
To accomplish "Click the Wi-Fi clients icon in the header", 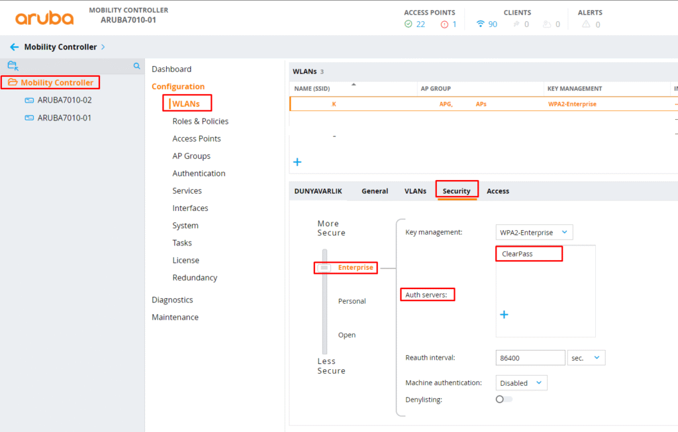I will (480, 24).
